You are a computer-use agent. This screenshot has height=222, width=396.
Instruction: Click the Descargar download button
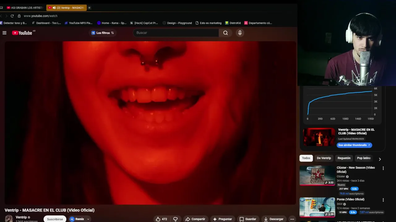tap(273, 219)
